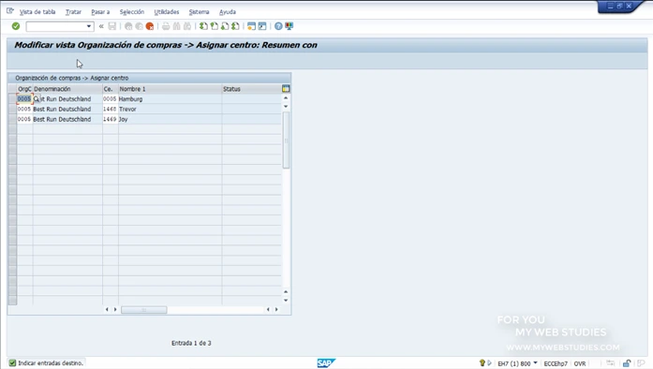Click the Create new session icon

pyautogui.click(x=251, y=26)
